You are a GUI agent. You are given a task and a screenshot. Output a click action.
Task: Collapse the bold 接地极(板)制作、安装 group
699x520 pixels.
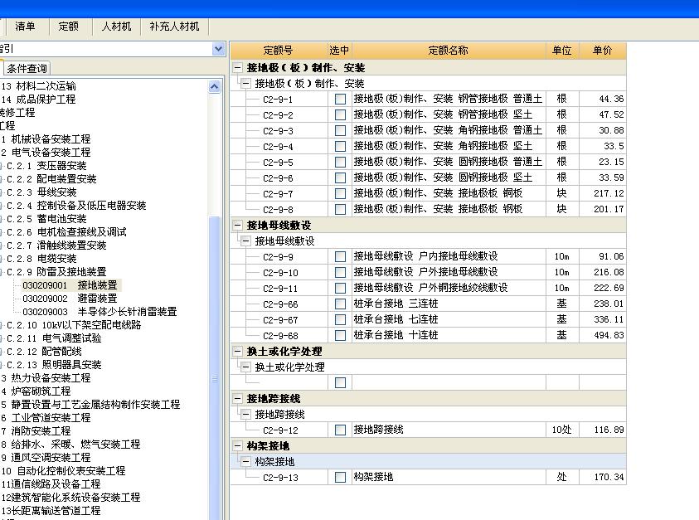coord(238,68)
